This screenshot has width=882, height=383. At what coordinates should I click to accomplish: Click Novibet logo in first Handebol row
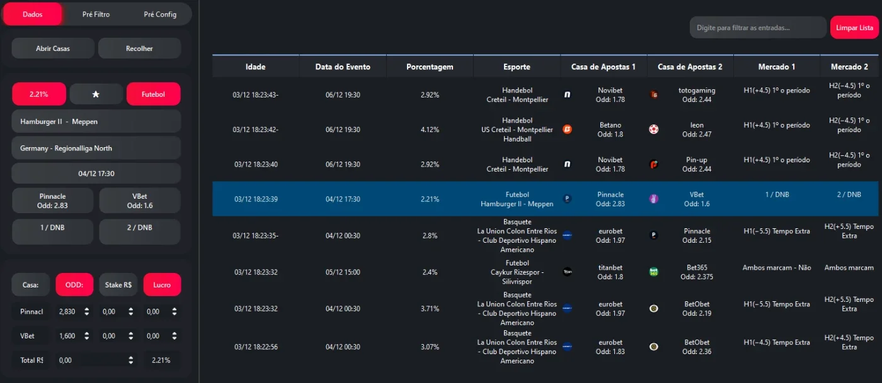[567, 95]
